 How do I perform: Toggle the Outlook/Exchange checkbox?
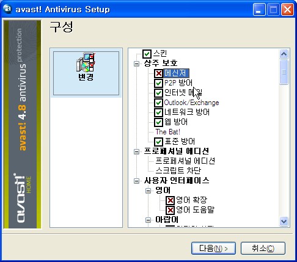(x=158, y=103)
